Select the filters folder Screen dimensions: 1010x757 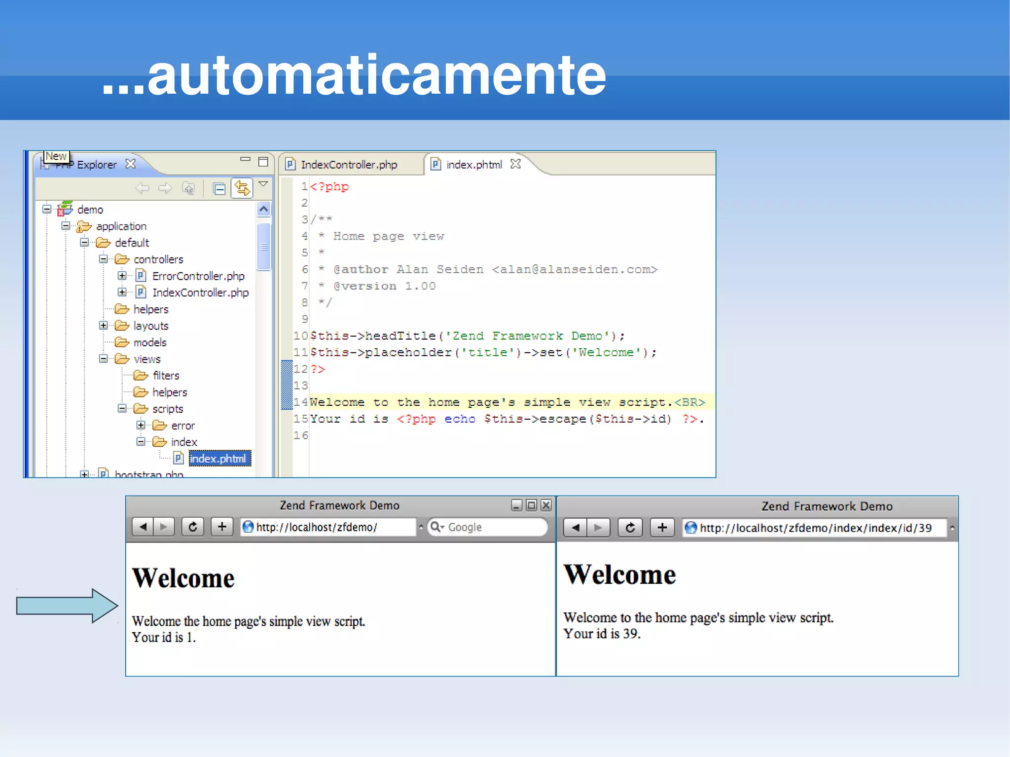166,376
